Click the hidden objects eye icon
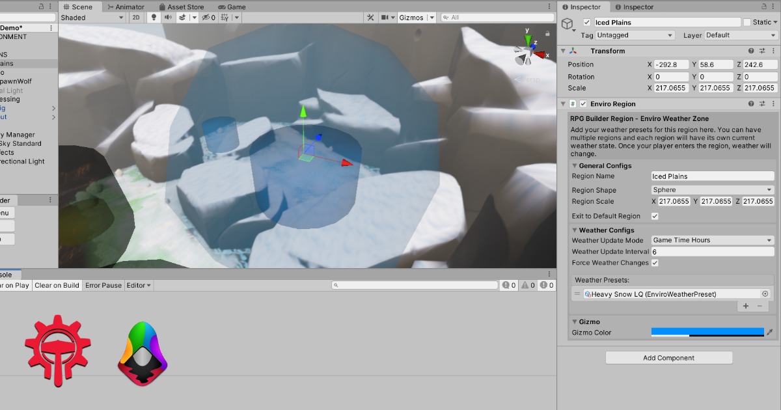 point(208,18)
